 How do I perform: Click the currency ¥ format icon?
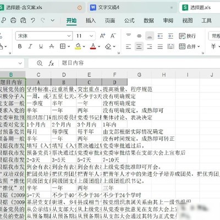[x=213, y=46]
